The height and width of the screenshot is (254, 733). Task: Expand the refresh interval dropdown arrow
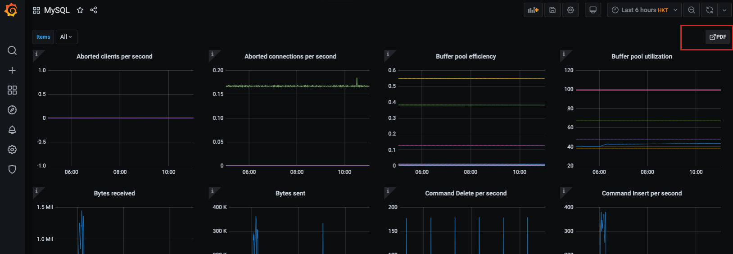coord(724,10)
